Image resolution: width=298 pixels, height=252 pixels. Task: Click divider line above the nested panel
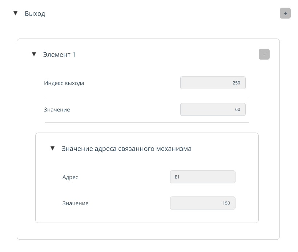click(147, 123)
